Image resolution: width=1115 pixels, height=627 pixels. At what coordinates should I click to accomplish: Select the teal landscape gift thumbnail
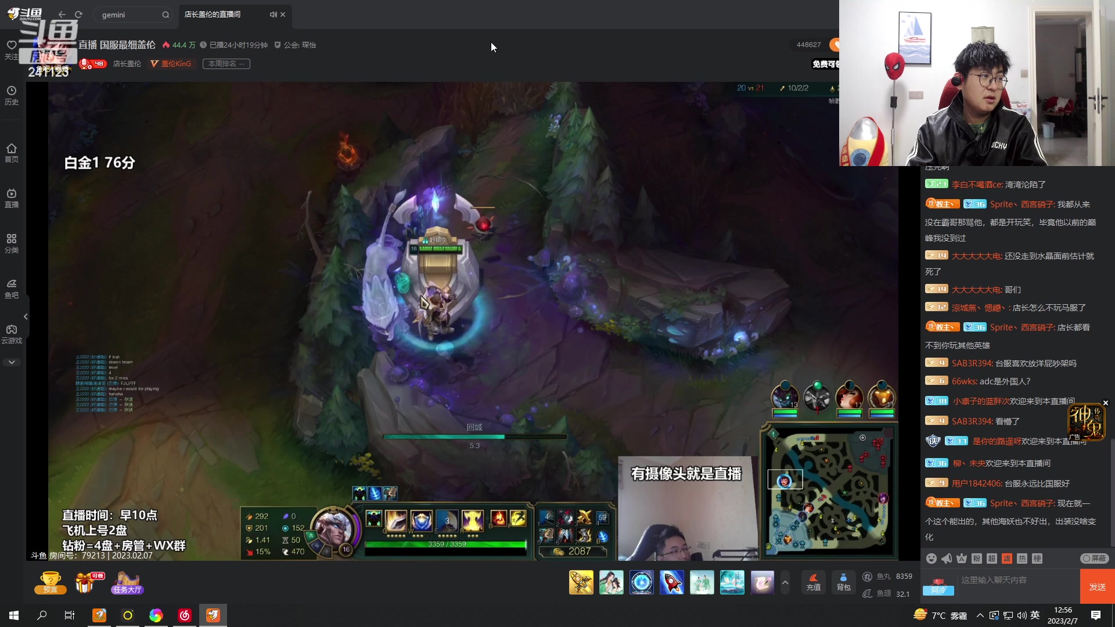732,582
